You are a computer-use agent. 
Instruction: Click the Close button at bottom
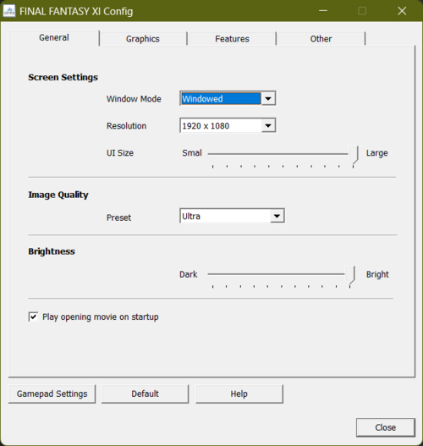tap(386, 427)
